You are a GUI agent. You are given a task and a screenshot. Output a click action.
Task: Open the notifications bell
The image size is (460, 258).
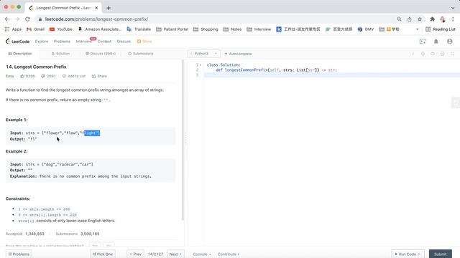[x=436, y=42]
